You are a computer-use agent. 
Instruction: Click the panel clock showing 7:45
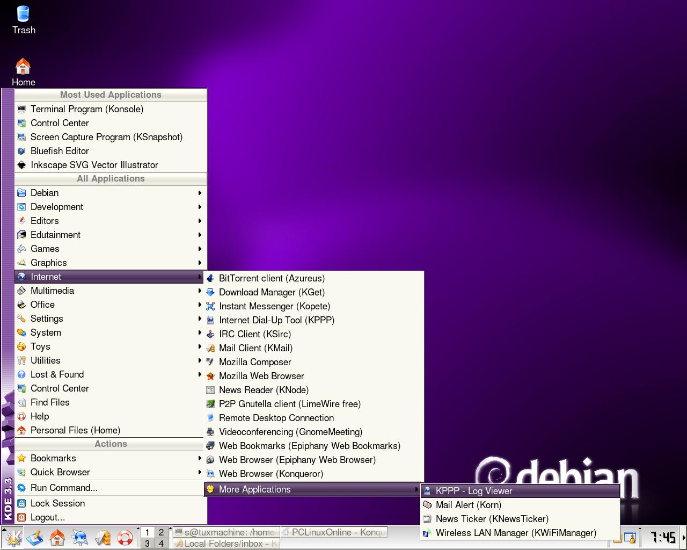pyautogui.click(x=662, y=537)
